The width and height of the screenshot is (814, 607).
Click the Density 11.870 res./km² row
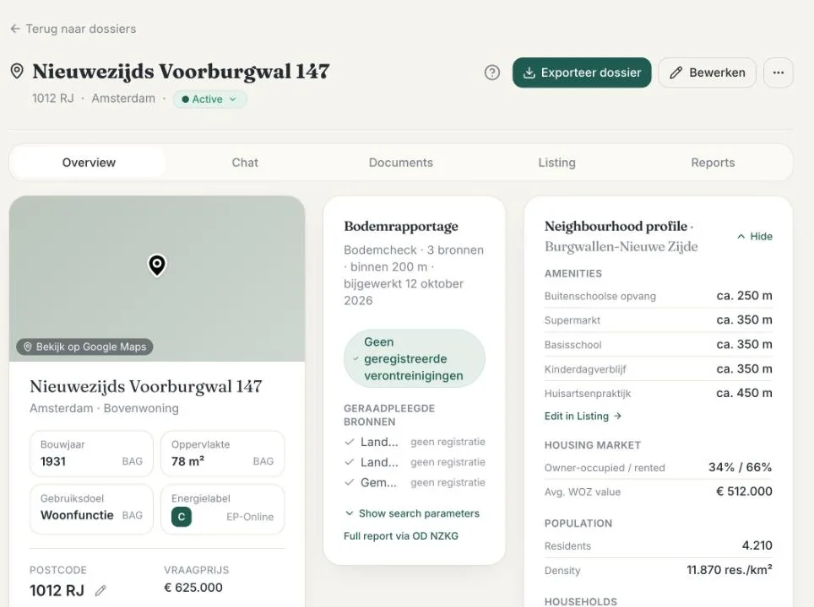point(658,570)
